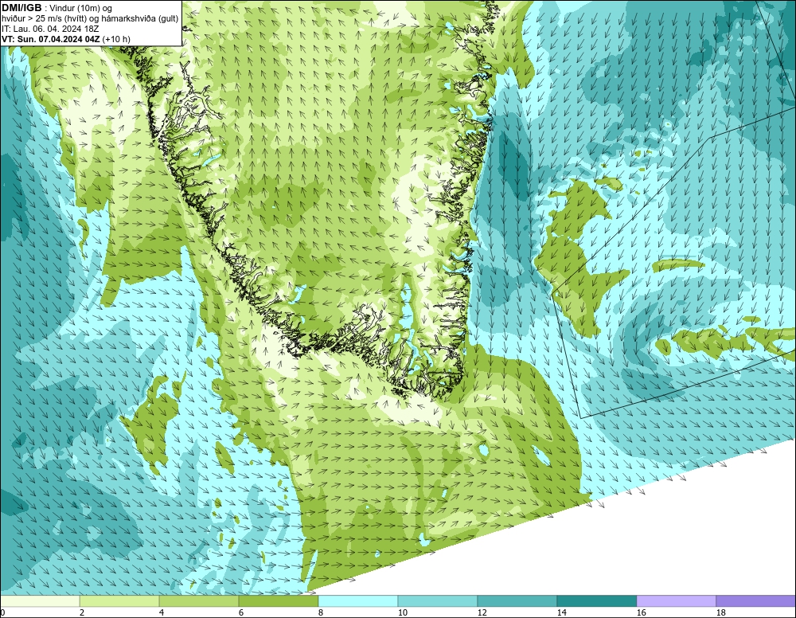The height and width of the screenshot is (618, 796).
Task: Click the 'VT: Sun. 07.04.2024 04Z' valid time line
Action: pyautogui.click(x=50, y=39)
